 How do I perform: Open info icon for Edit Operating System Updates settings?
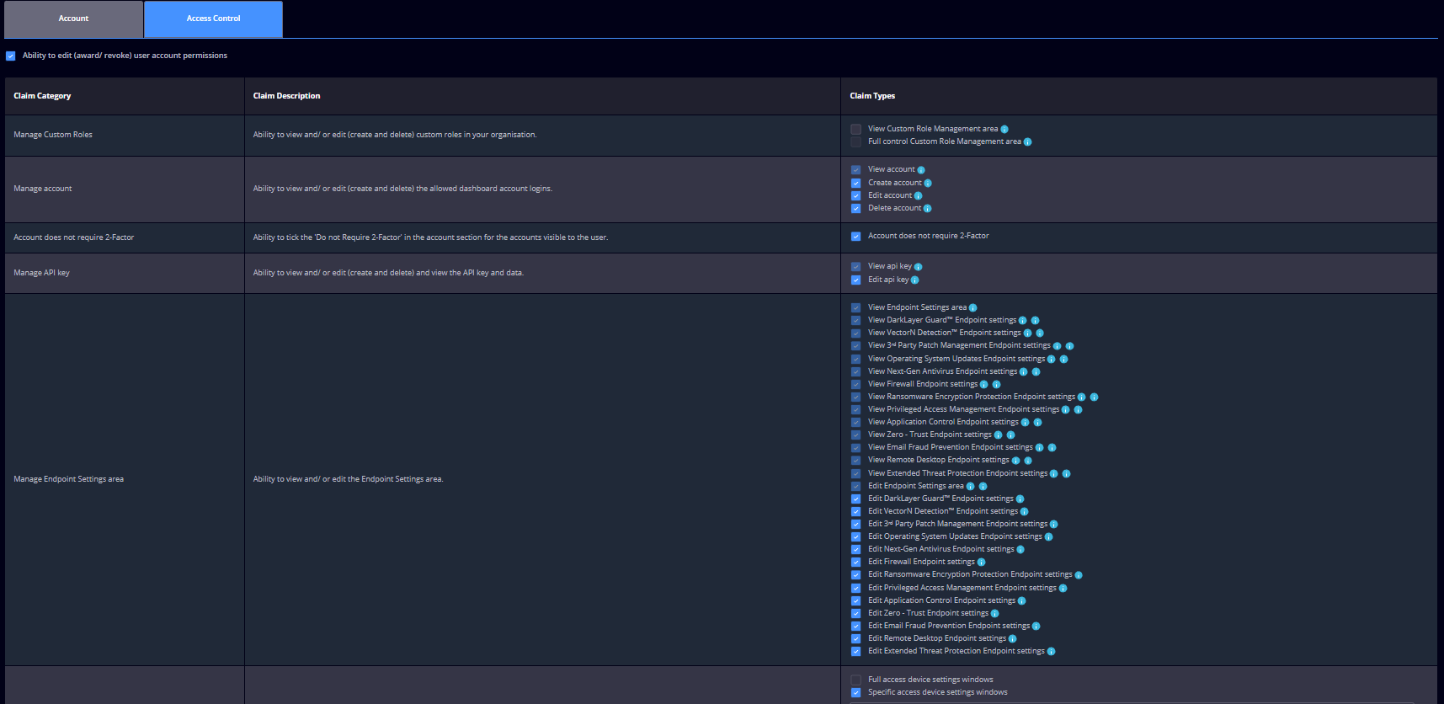tap(1048, 537)
